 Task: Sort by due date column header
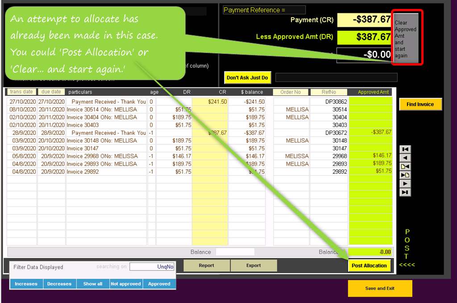51,92
